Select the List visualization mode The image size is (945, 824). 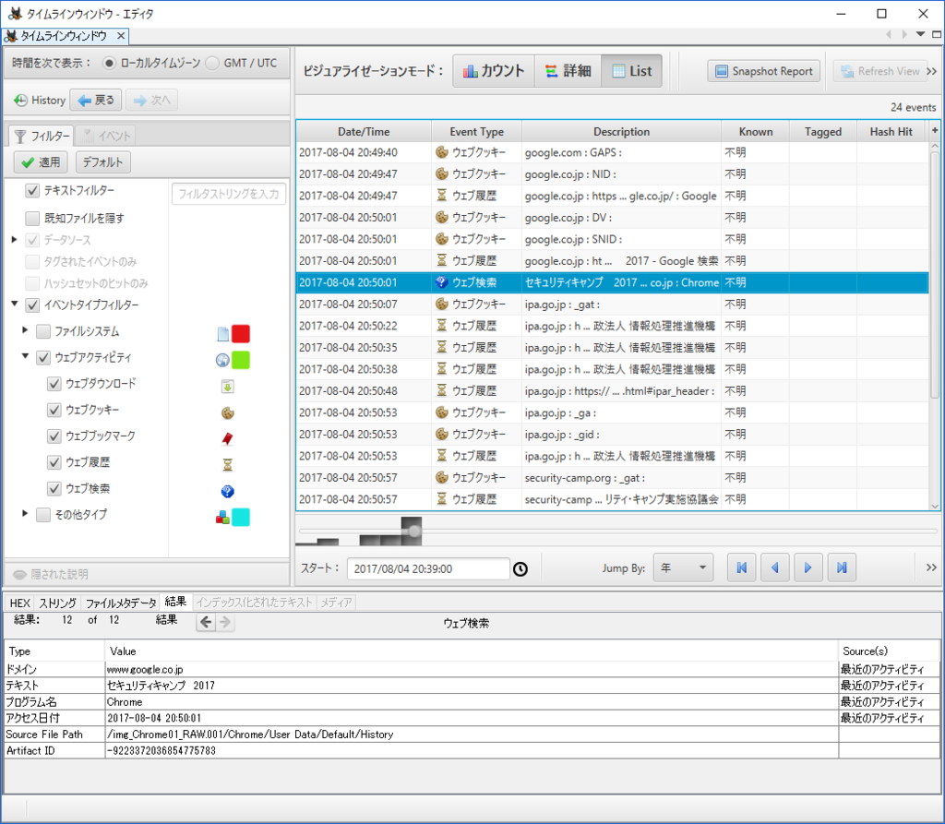(x=631, y=71)
